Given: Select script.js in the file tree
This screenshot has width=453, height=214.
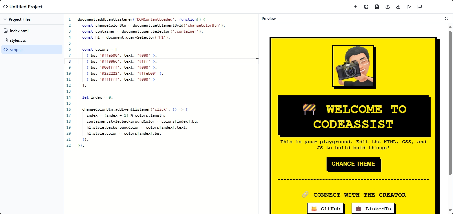Looking at the screenshot, I should click(x=16, y=50).
